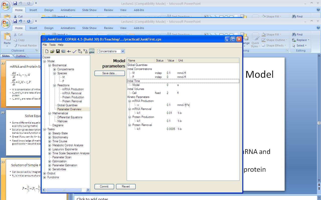The image size is (321, 200).
Task: Click the tree panel horizontal scrollbar
Action: pos(63,190)
